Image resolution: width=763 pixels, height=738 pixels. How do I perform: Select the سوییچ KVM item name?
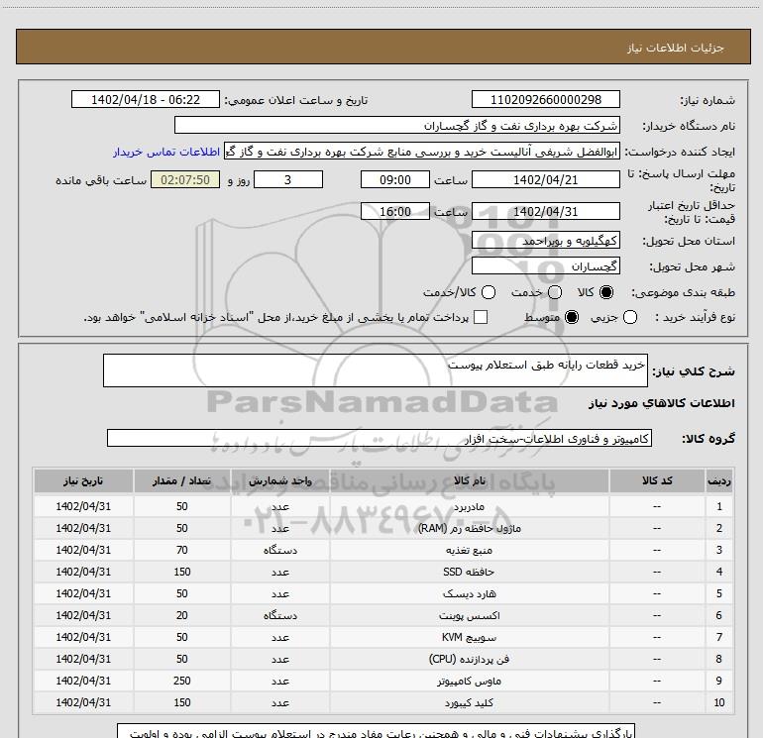(469, 637)
